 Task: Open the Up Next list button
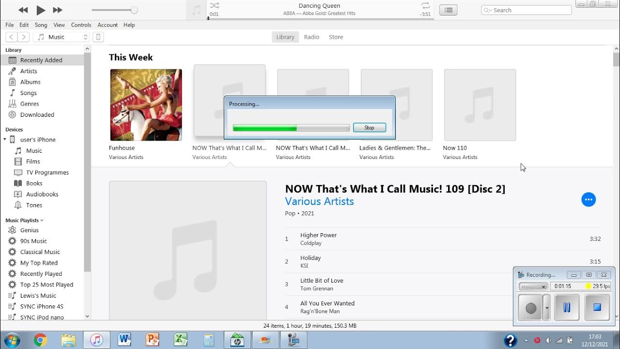point(449,10)
